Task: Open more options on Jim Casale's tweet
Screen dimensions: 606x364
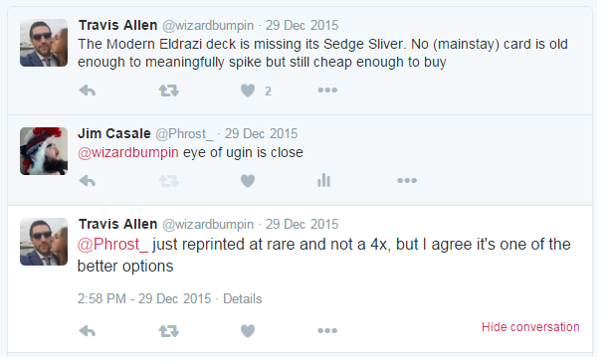Action: (407, 180)
